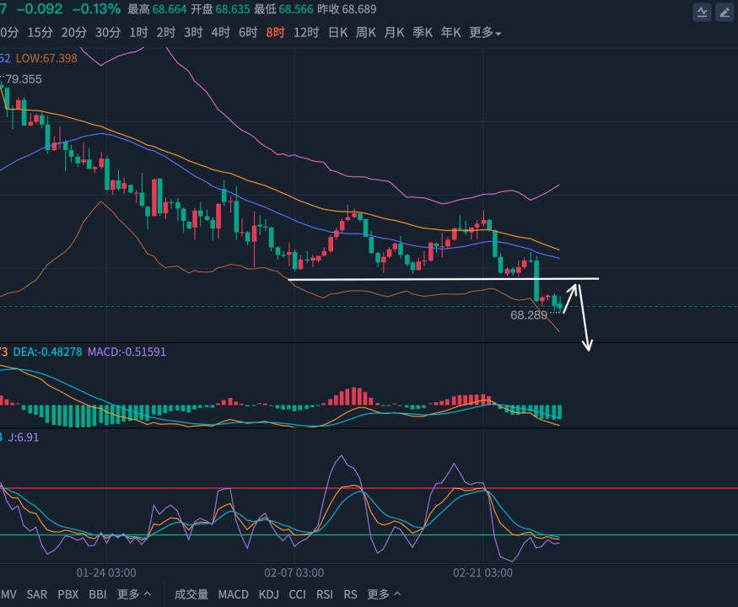Expand 更多 next to RS
The image size is (738, 607).
click(x=384, y=594)
